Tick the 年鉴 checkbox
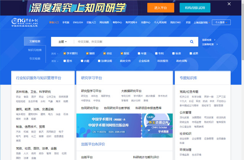 click(x=139, y=53)
